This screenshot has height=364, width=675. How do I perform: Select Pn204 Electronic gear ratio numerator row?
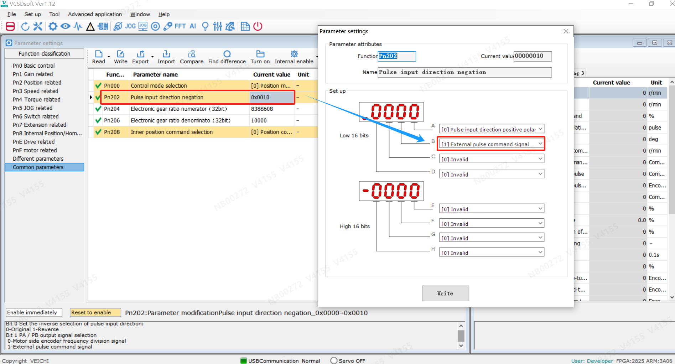203,109
